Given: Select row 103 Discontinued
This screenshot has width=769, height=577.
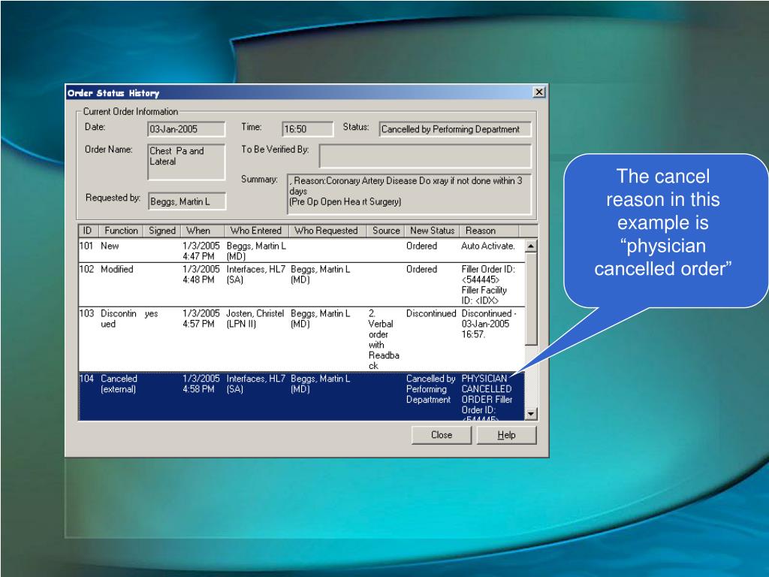Looking at the screenshot, I should [x=302, y=339].
